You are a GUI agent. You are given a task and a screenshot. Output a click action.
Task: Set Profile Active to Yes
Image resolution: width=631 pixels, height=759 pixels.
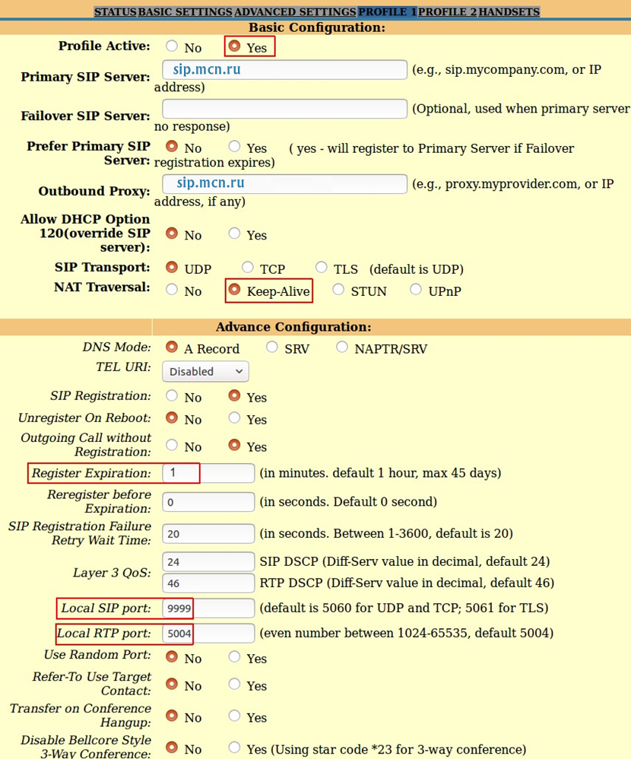pyautogui.click(x=234, y=46)
